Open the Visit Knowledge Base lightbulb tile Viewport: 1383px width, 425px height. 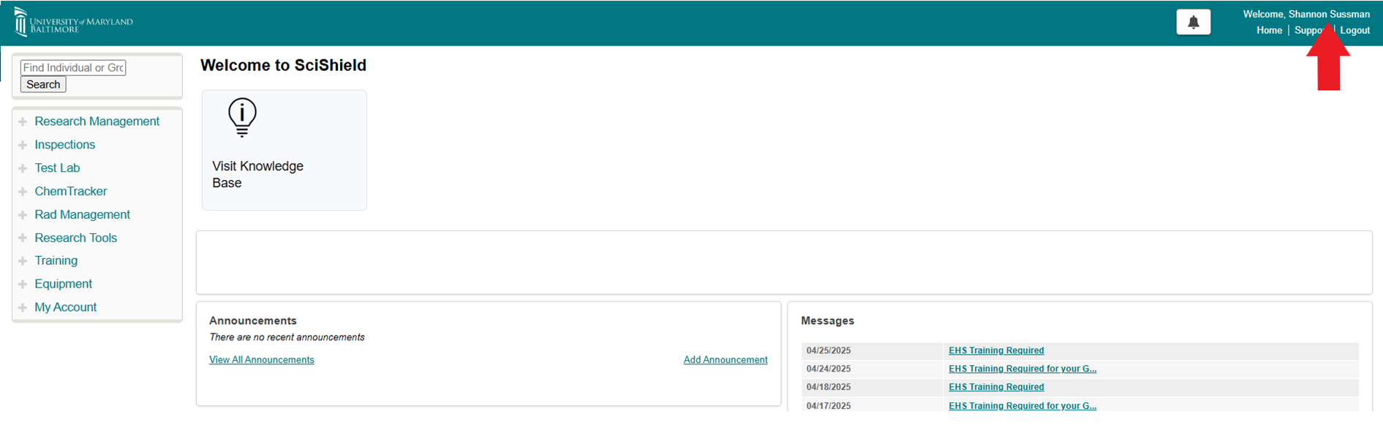pyautogui.click(x=284, y=150)
